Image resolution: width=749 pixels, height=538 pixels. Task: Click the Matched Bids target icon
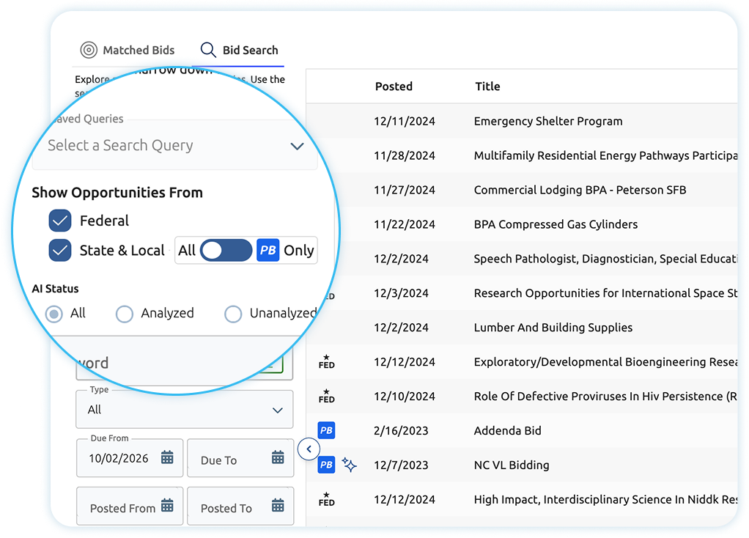click(89, 50)
